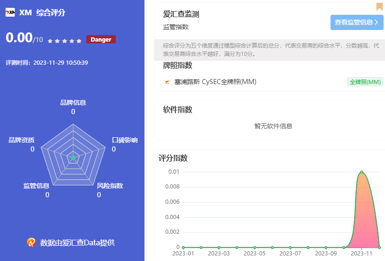This screenshot has width=385, height=261.
Task: Click the 口碑影响 radar axis label
Action: point(125,140)
